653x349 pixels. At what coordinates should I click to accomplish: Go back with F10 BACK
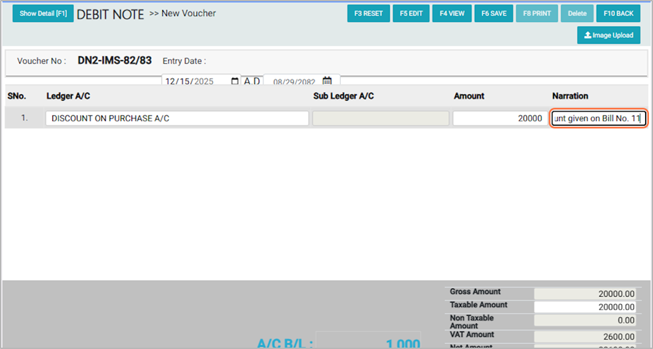618,13
